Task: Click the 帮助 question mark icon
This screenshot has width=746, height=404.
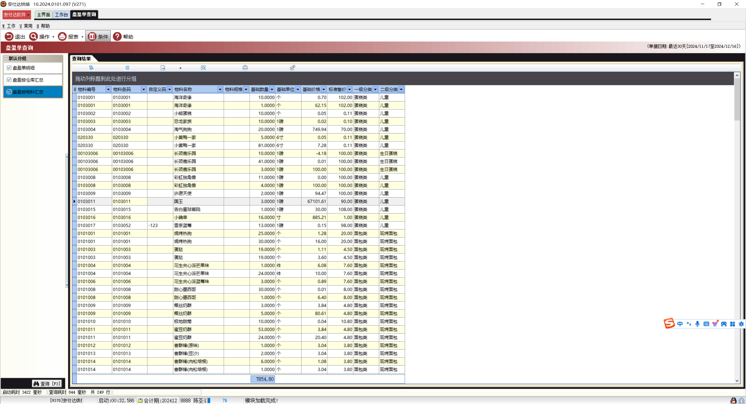Action: 117,36
